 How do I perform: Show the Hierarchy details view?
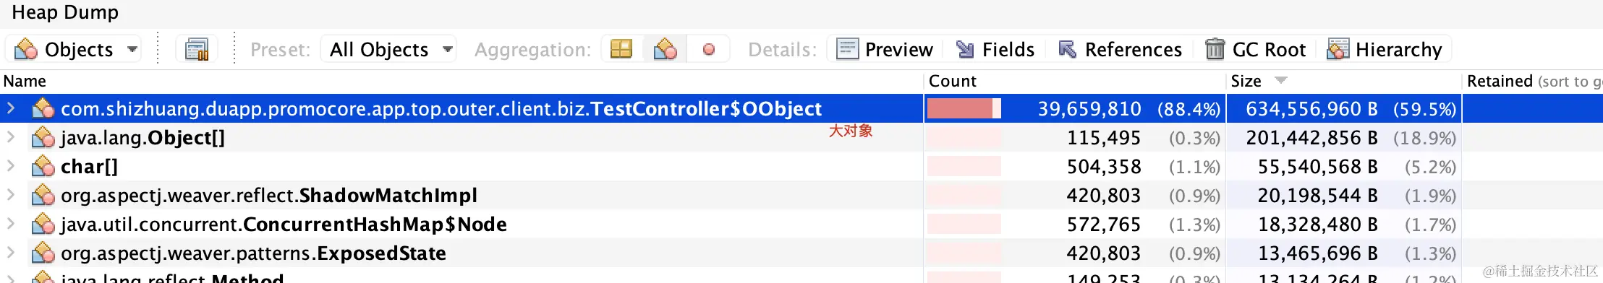click(x=1385, y=49)
